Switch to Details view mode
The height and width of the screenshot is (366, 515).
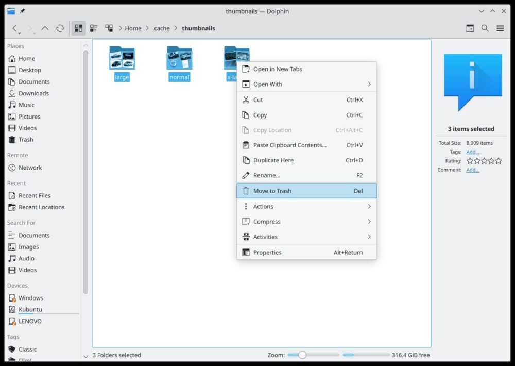coord(109,28)
